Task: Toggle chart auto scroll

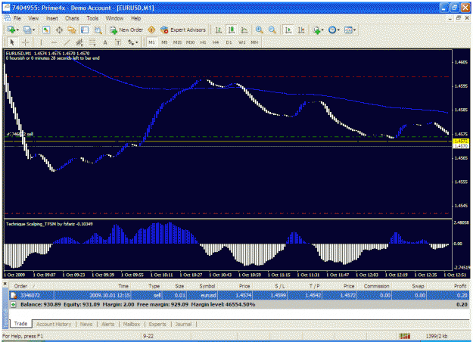Action: (x=288, y=30)
